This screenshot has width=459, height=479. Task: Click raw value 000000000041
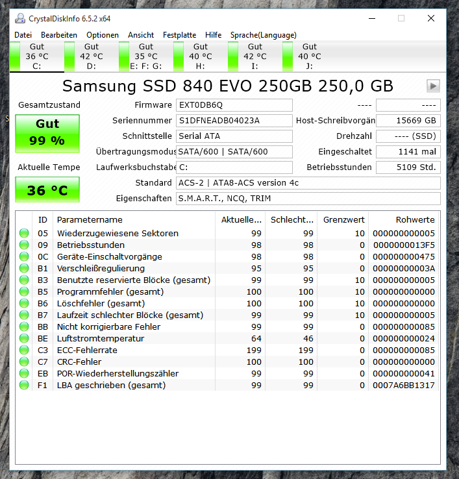click(404, 373)
